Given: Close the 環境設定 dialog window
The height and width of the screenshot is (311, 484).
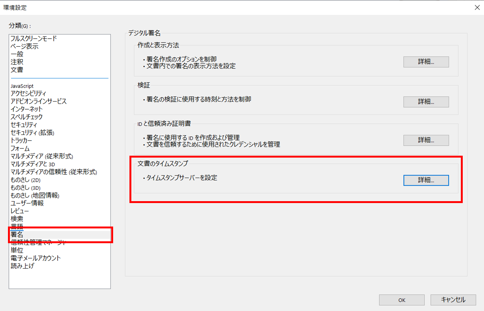Looking at the screenshot, I should [477, 7].
